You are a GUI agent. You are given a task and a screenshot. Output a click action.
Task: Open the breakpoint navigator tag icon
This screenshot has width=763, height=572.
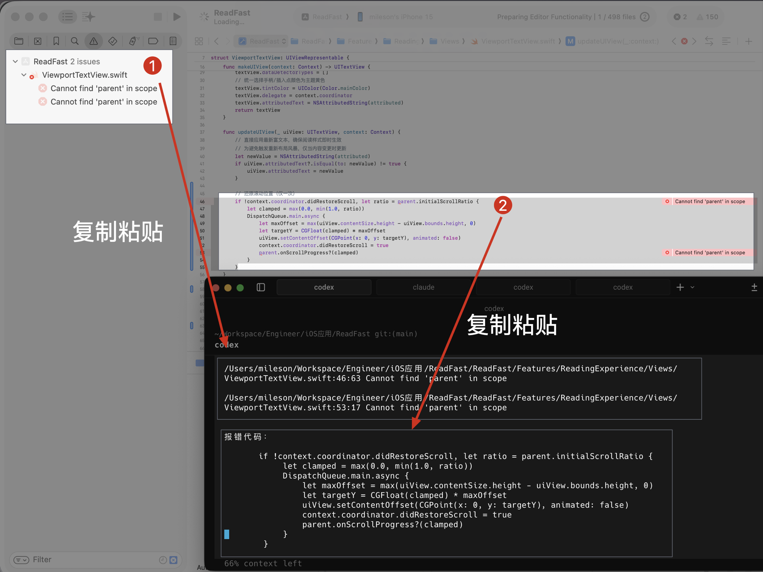[x=153, y=41]
